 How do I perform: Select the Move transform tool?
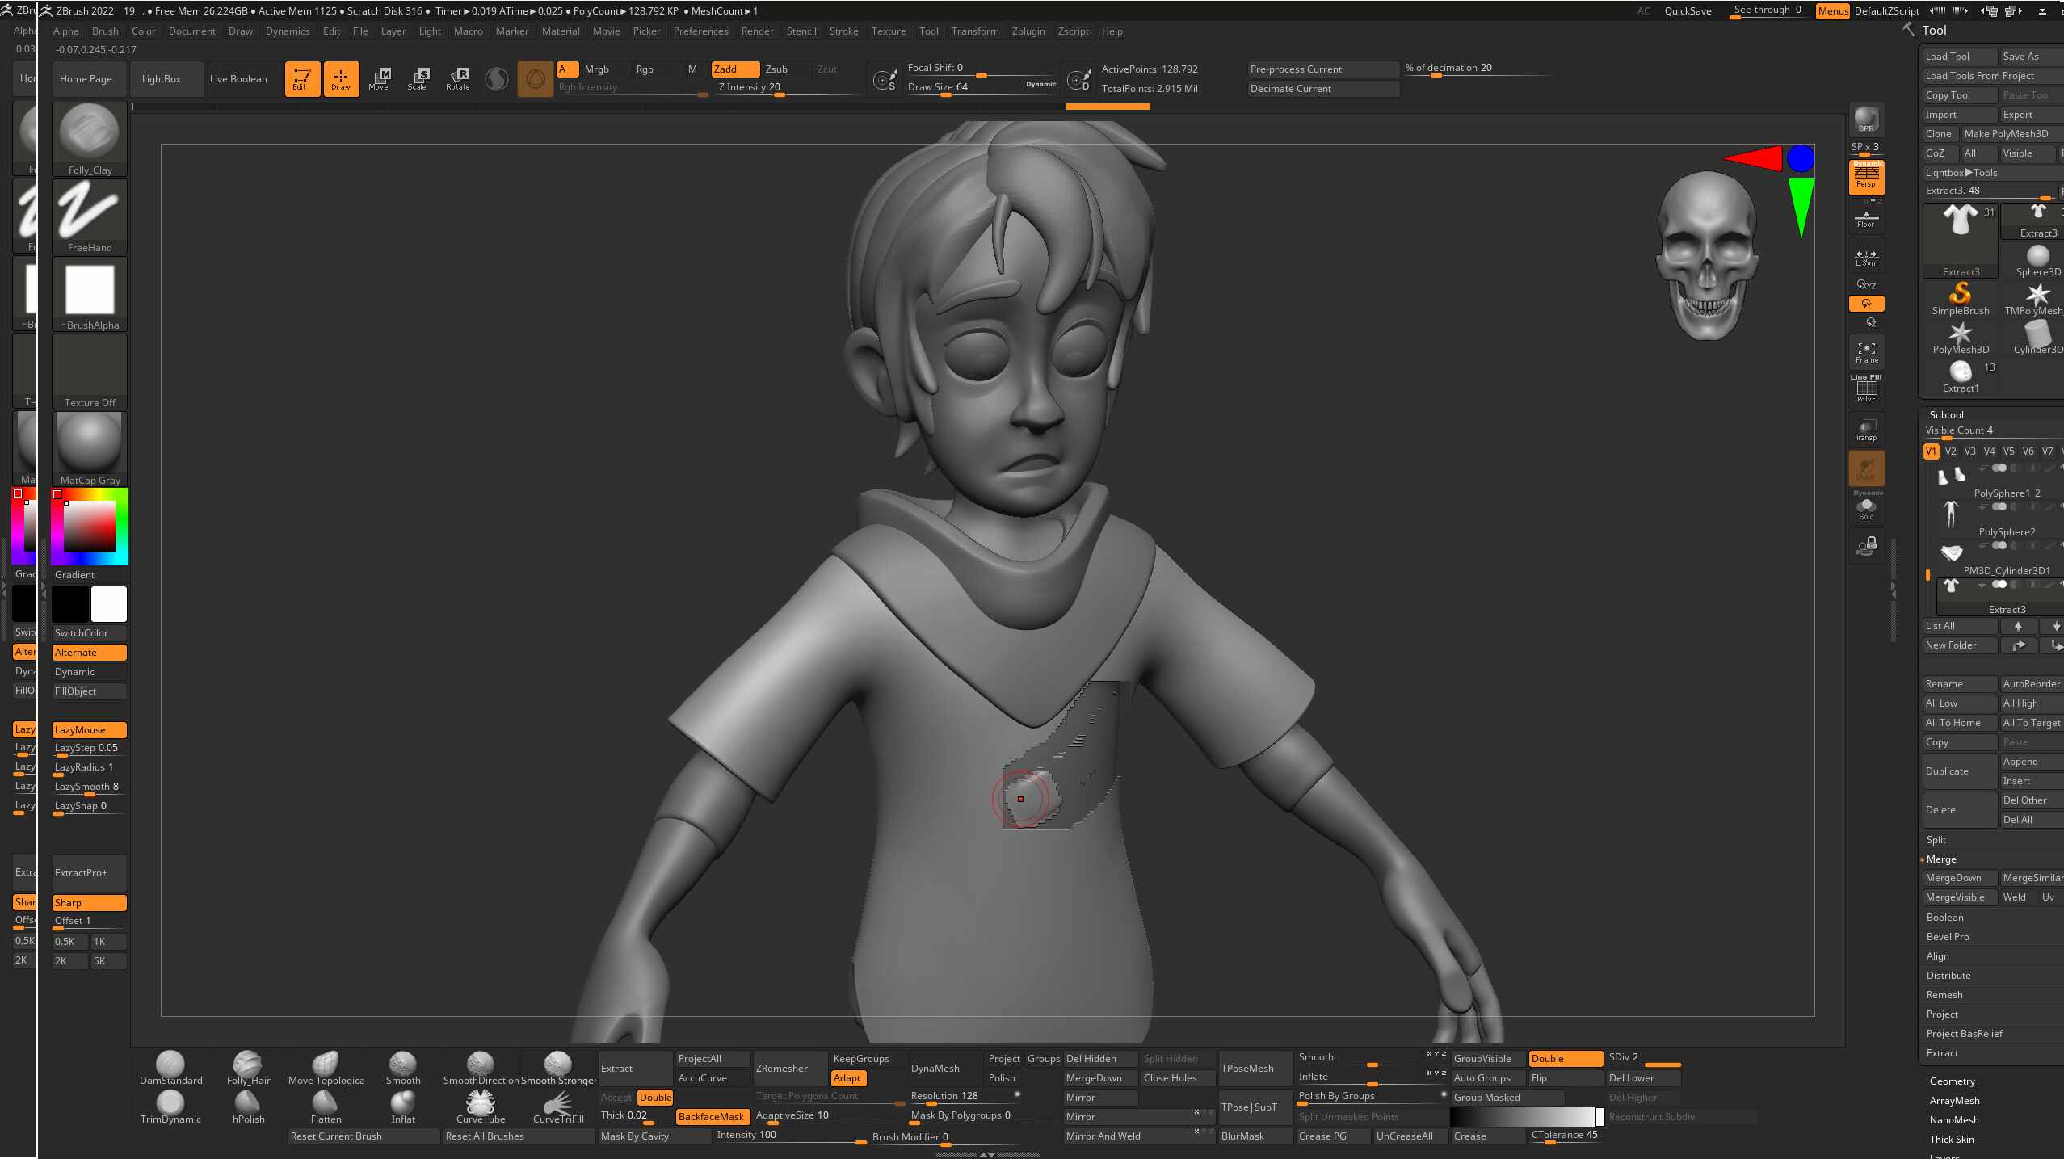(x=379, y=78)
